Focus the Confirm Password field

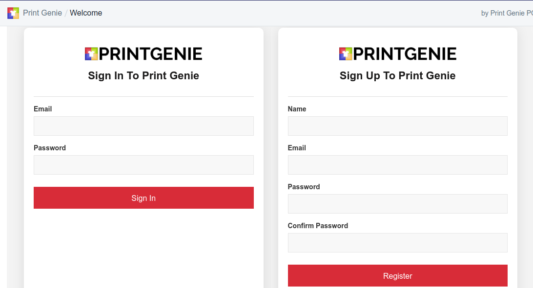tap(398, 243)
